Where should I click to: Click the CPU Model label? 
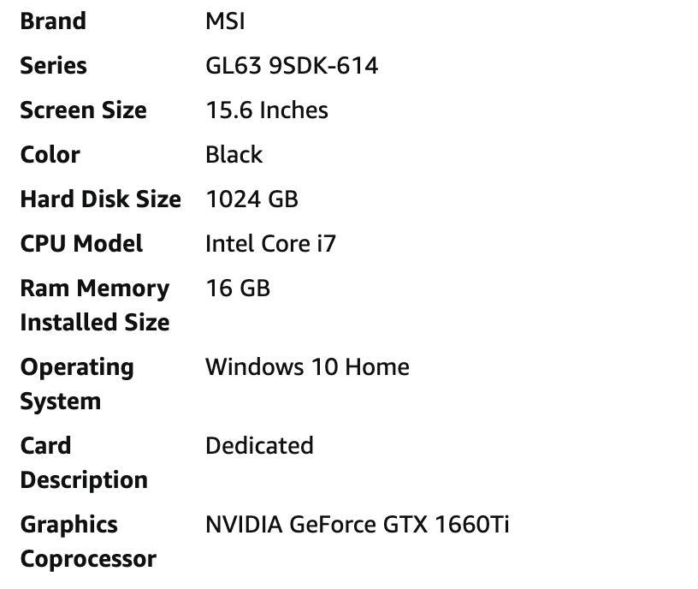[81, 244]
